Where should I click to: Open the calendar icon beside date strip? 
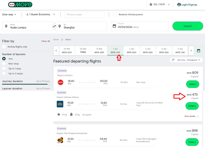[x=198, y=50]
